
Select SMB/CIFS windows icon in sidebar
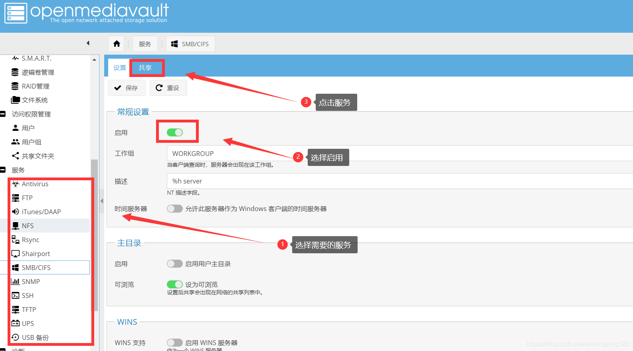[16, 267]
